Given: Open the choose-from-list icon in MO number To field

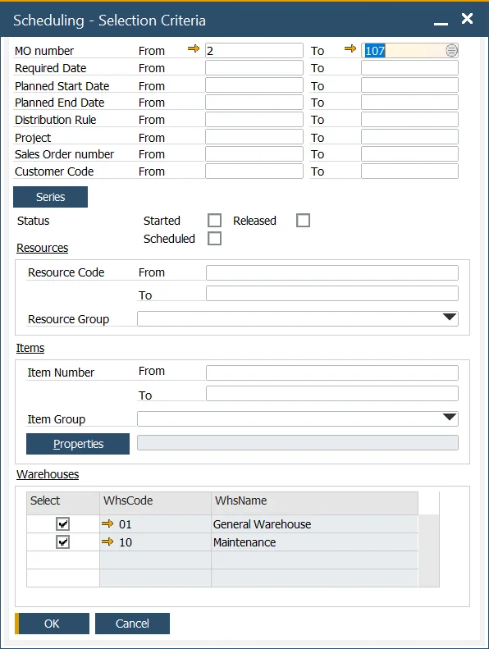Looking at the screenshot, I should (451, 51).
